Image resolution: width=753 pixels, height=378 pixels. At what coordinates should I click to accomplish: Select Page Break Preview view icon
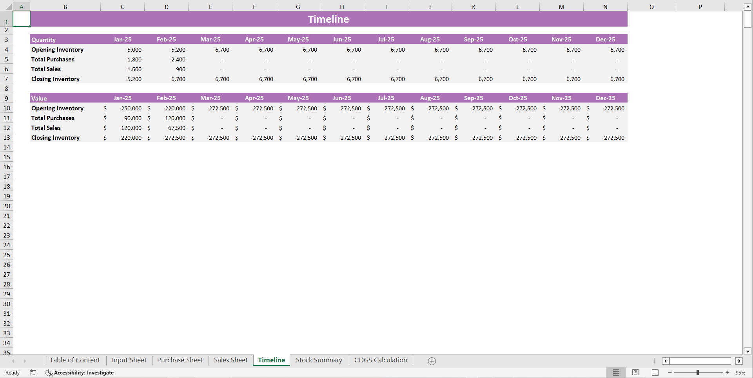pyautogui.click(x=655, y=372)
